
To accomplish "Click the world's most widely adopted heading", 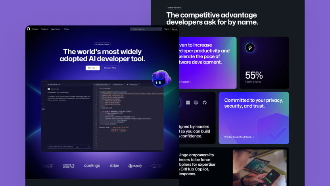I will (102, 55).
